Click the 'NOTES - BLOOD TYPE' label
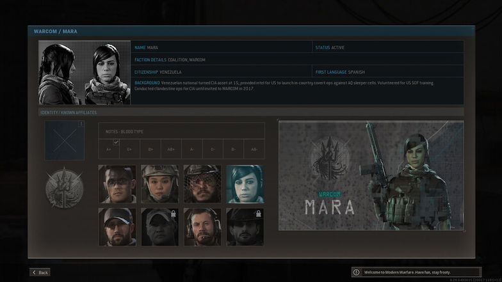Screen dimensions: 502x282 coord(124,132)
